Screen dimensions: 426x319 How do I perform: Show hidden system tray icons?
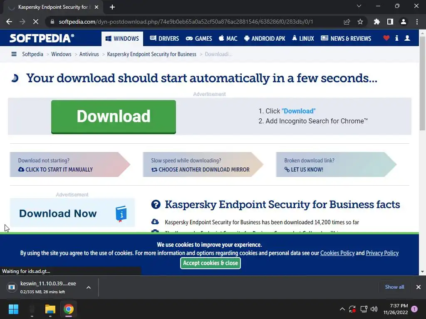pos(342,309)
